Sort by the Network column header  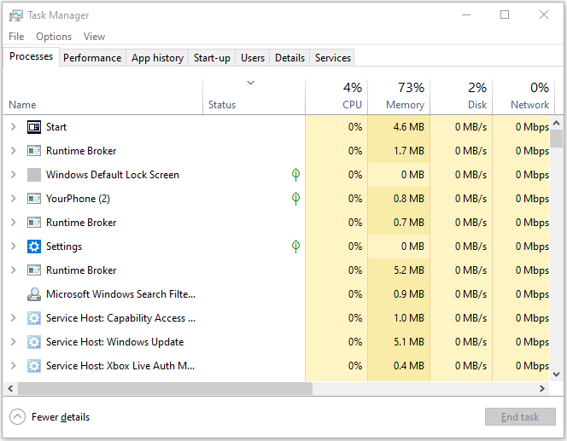[x=523, y=96]
